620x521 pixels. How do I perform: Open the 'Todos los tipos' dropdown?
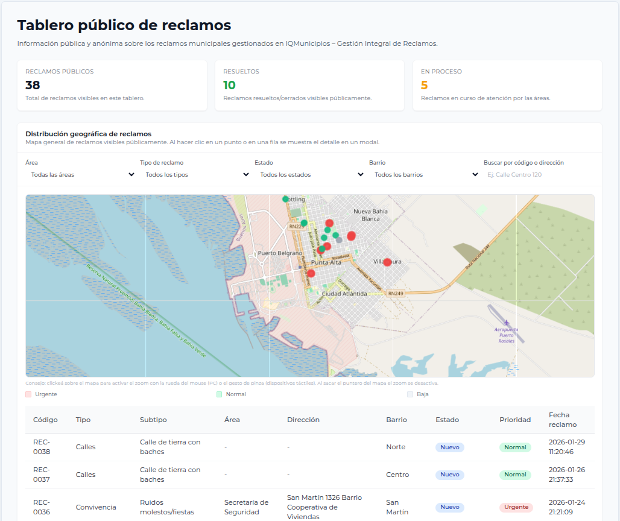coord(193,174)
